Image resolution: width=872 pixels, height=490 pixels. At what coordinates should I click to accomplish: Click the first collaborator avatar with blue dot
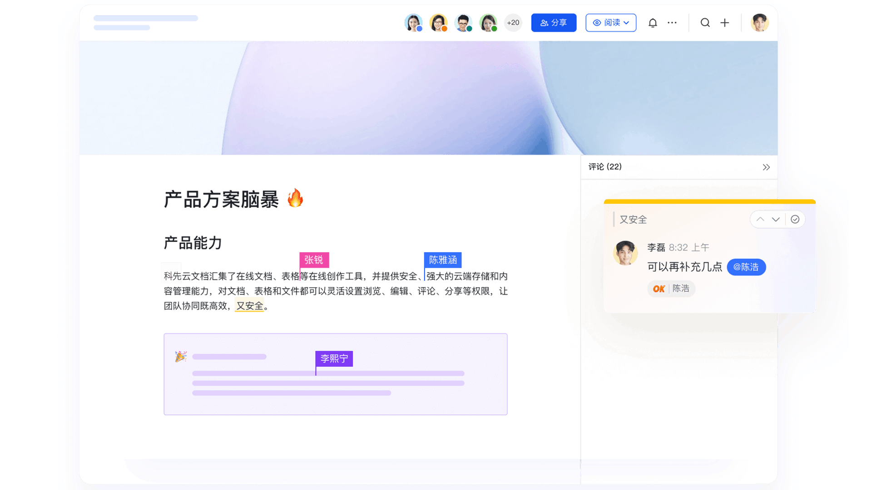(x=413, y=23)
